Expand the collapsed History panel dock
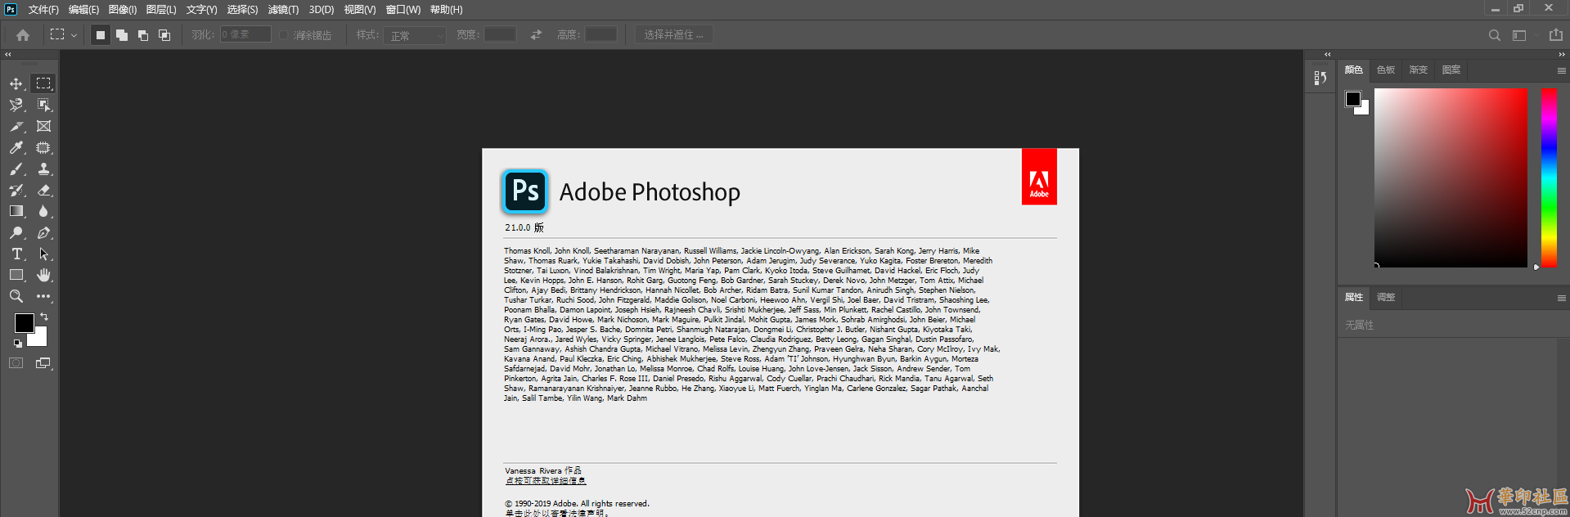The image size is (1570, 517). (1327, 55)
